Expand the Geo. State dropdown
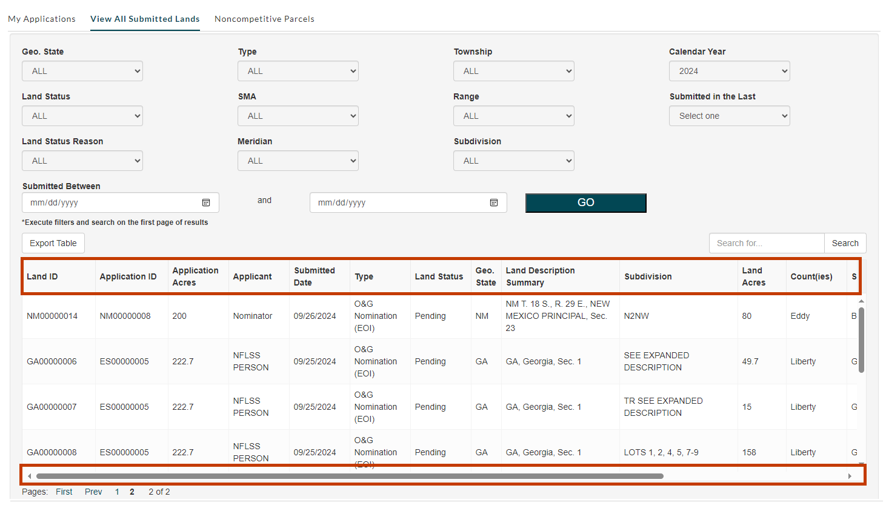The height and width of the screenshot is (508, 886). (82, 71)
